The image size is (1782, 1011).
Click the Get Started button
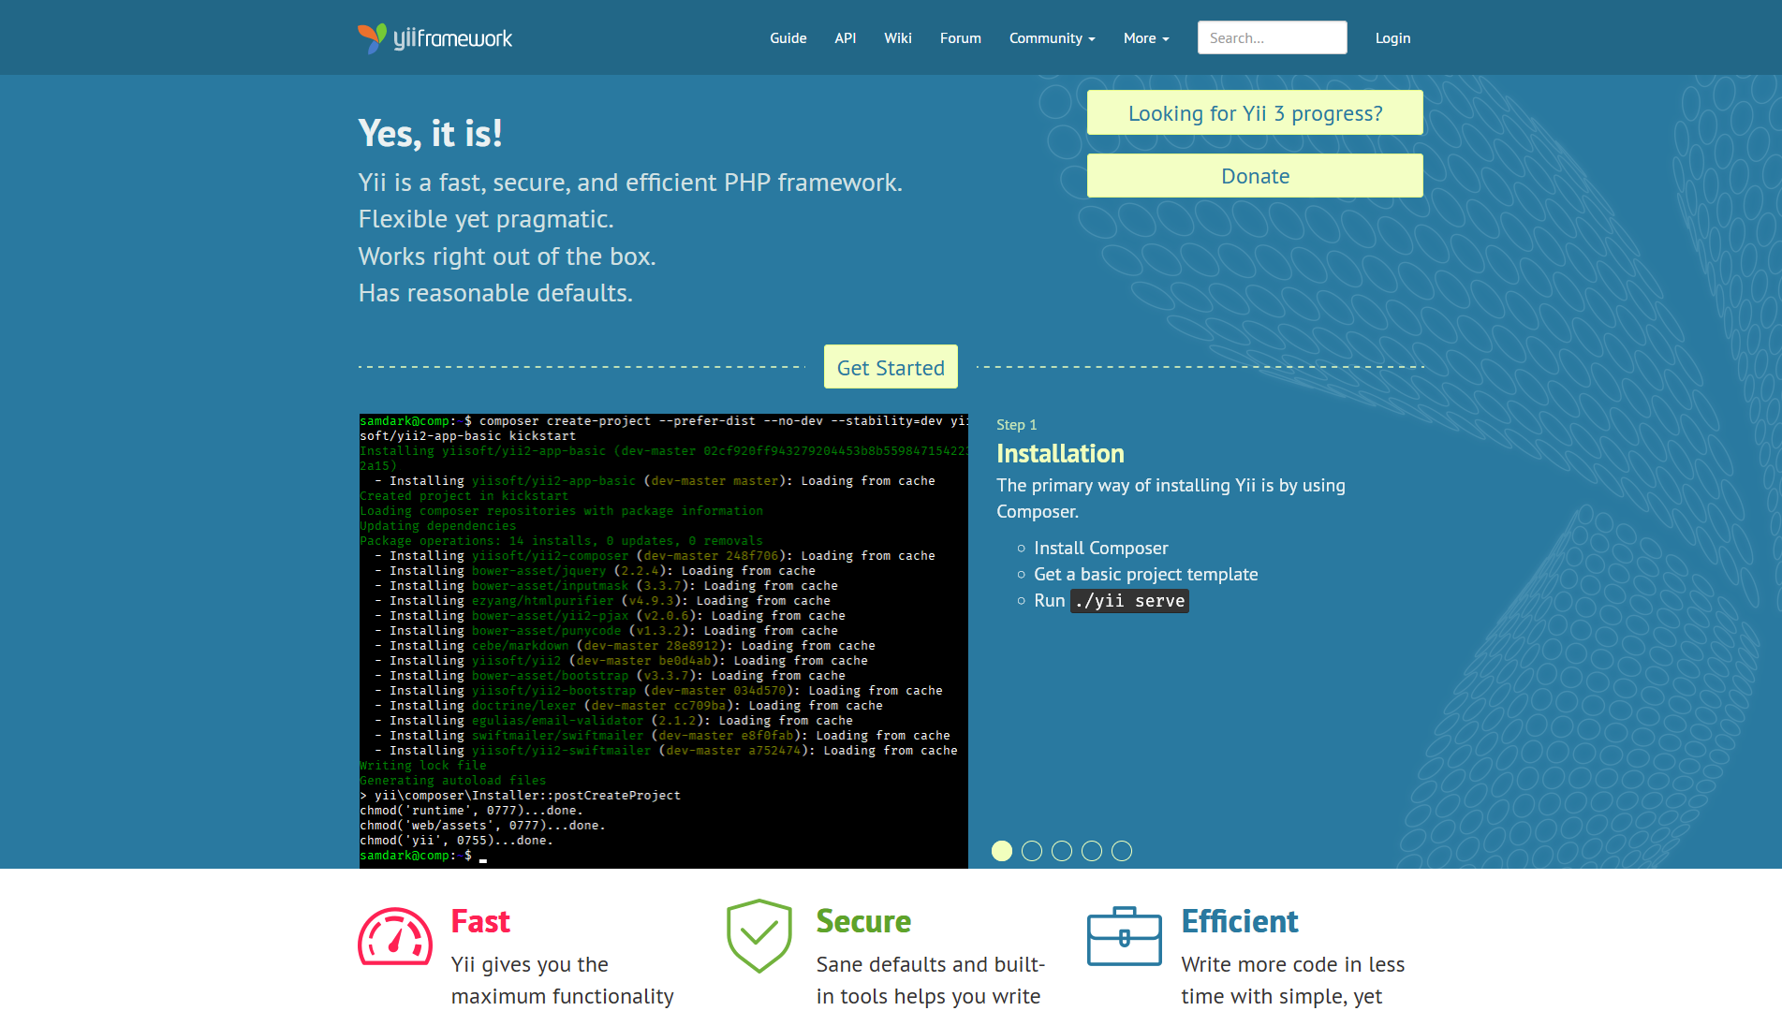(x=891, y=367)
